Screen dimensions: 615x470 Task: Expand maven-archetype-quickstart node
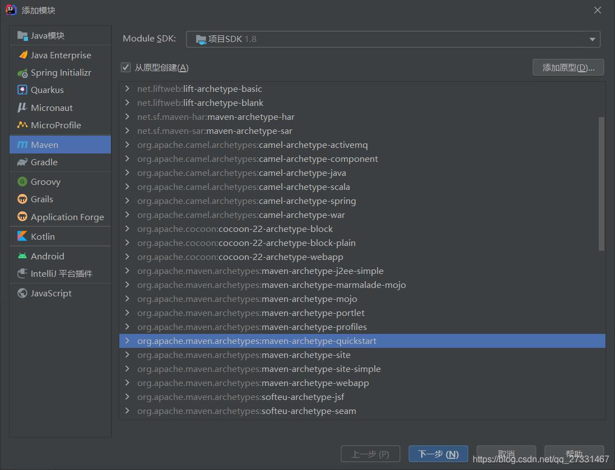127,341
